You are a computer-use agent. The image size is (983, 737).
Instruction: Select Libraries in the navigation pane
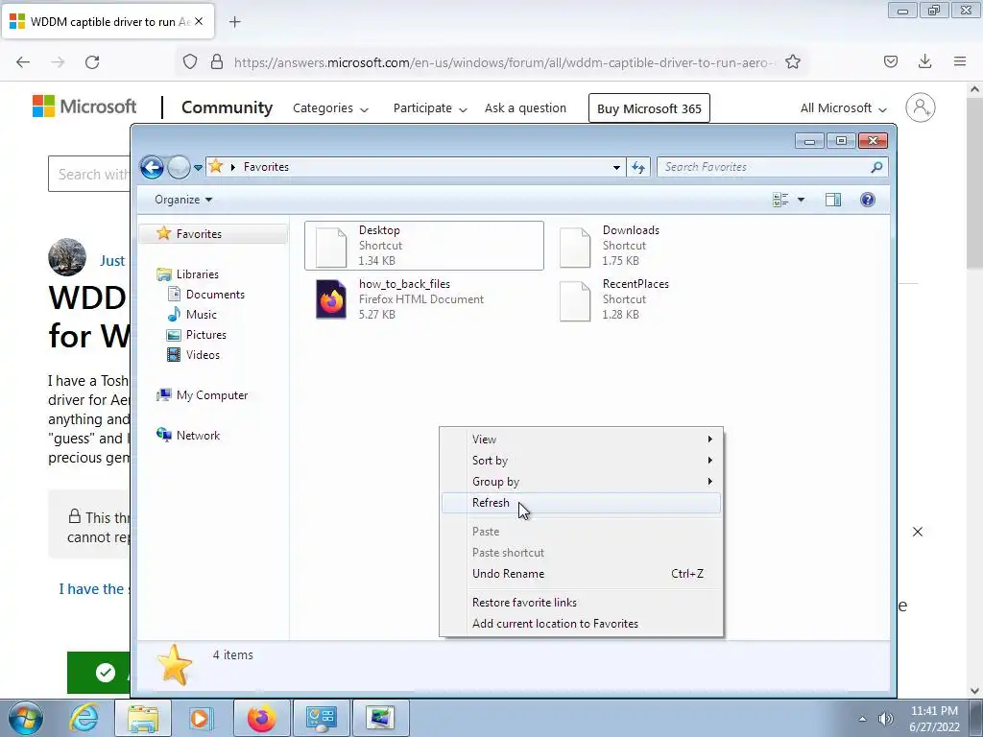pyautogui.click(x=197, y=273)
